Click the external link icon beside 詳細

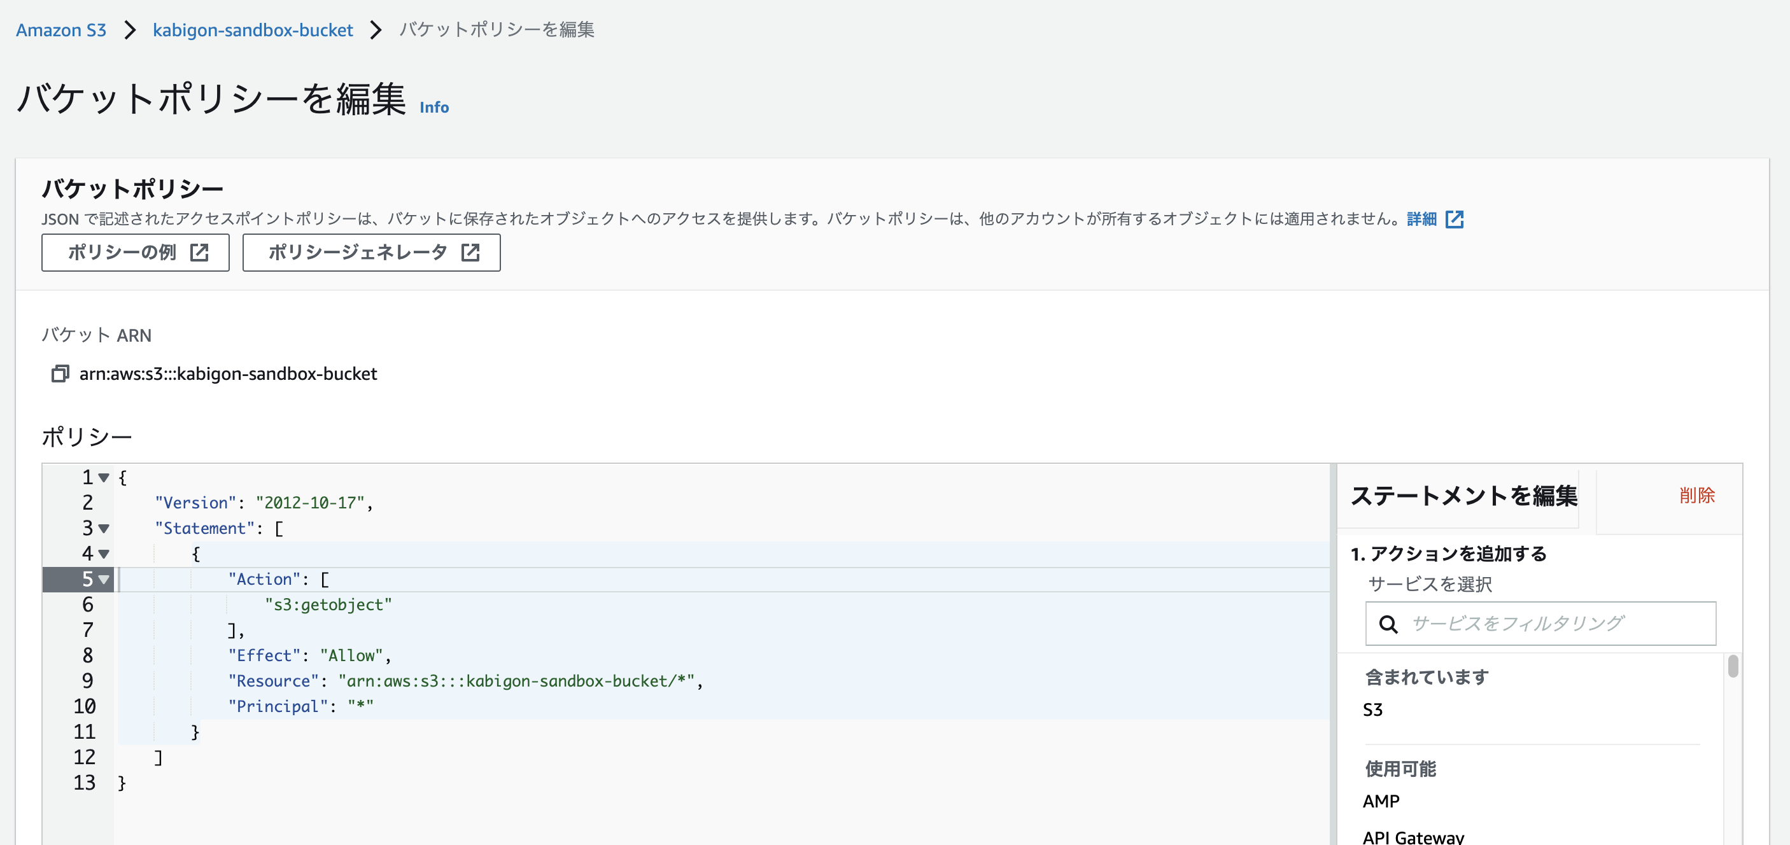tap(1454, 220)
